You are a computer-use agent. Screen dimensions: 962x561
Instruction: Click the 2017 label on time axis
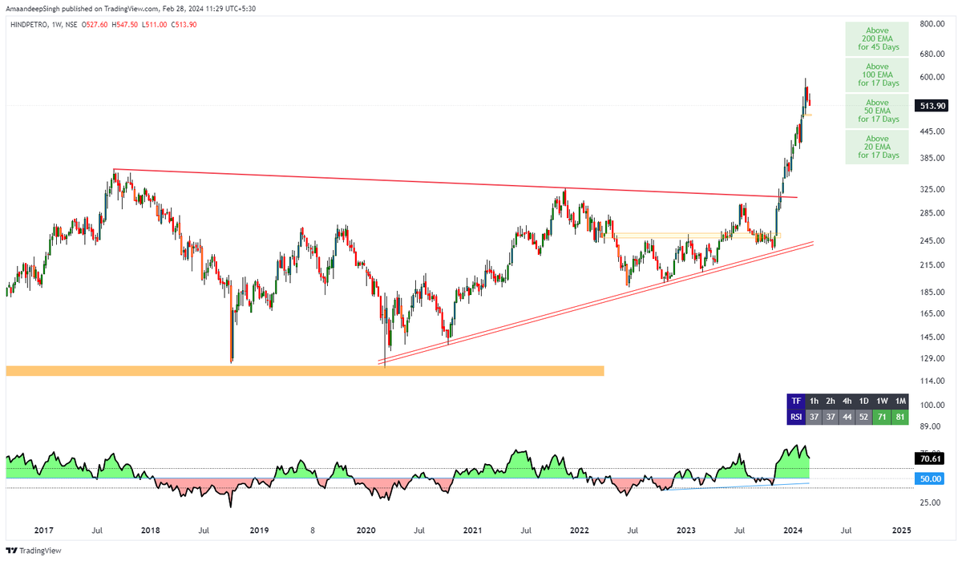[x=43, y=531]
